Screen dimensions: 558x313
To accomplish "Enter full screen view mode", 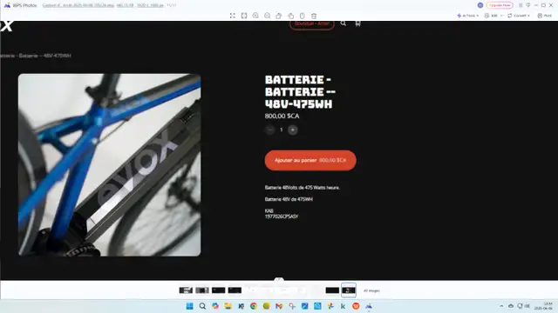I will coord(233,16).
